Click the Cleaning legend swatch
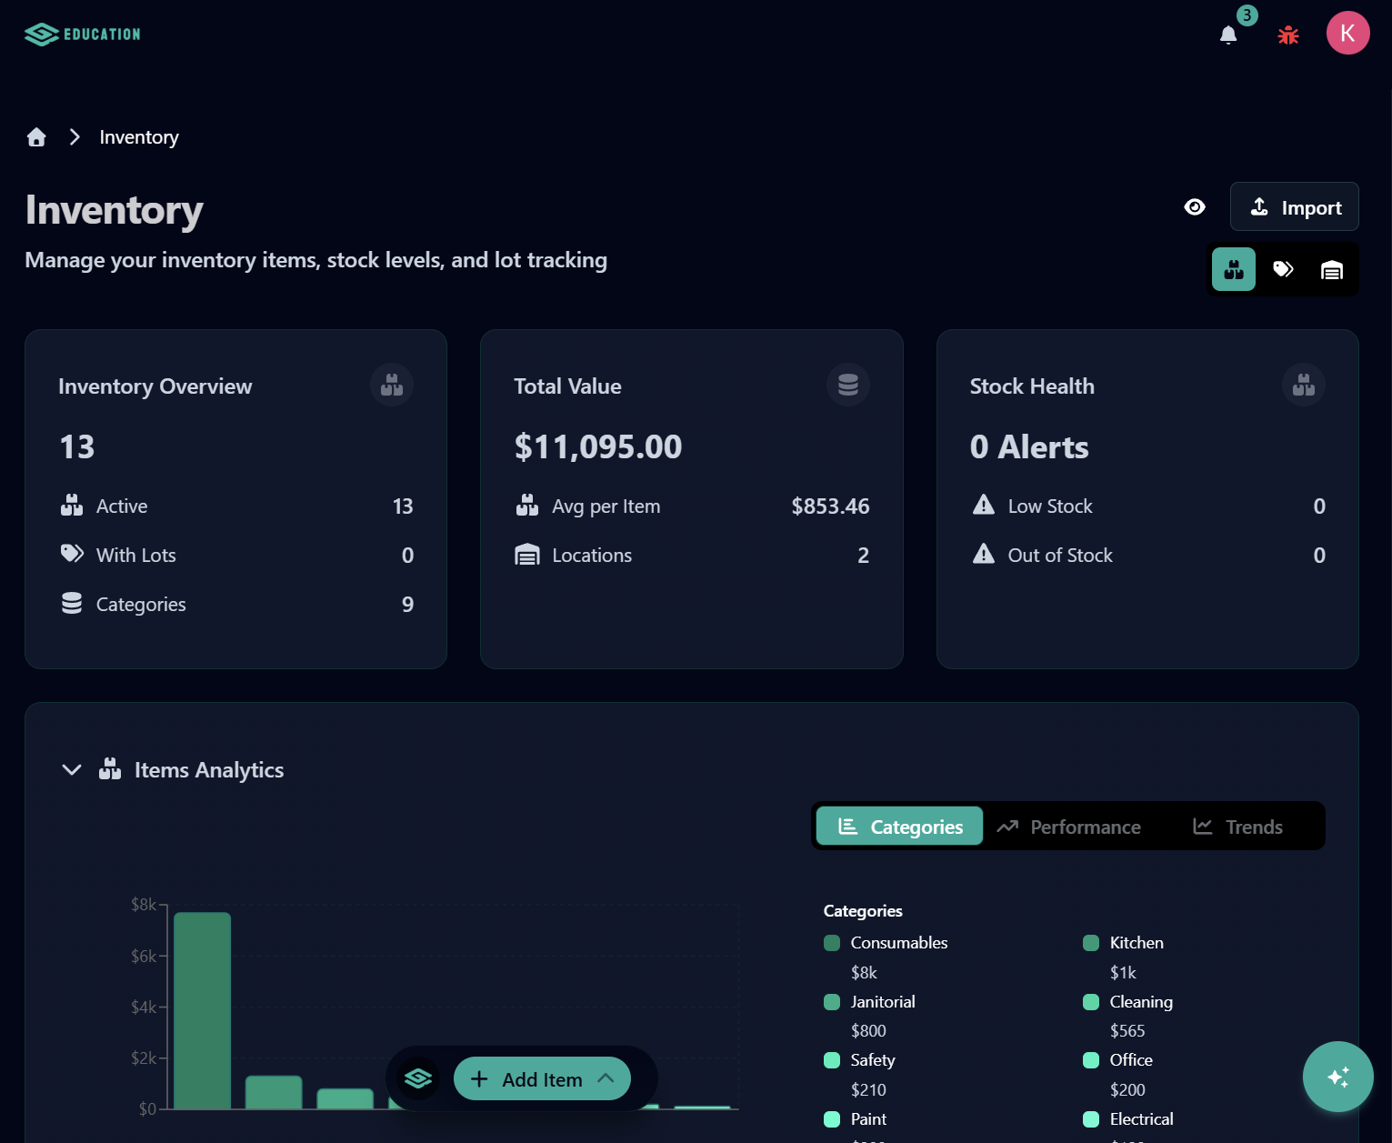Screen dimensions: 1392x1143 [1091, 1002]
